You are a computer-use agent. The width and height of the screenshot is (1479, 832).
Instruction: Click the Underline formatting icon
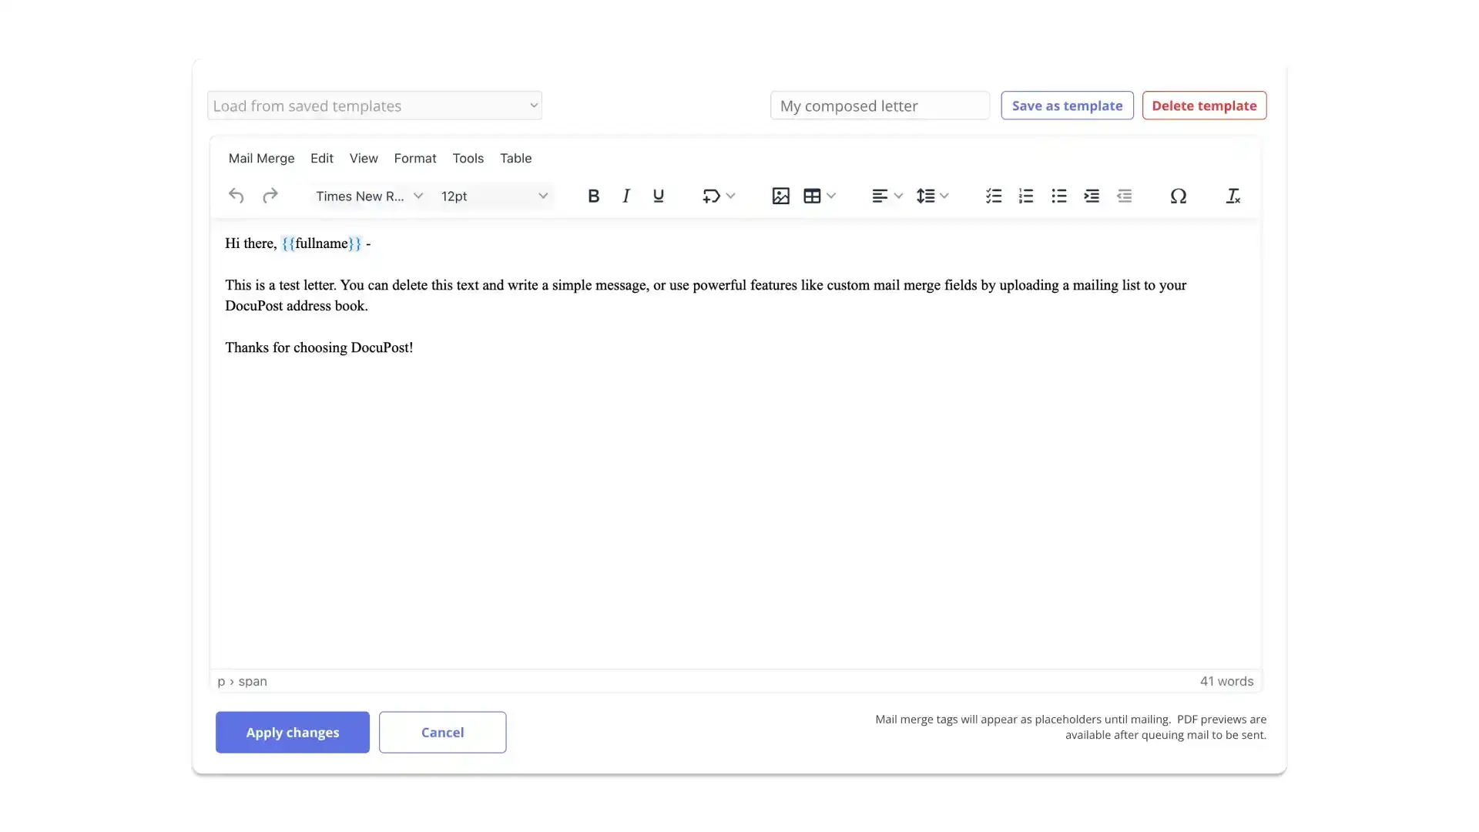[659, 195]
